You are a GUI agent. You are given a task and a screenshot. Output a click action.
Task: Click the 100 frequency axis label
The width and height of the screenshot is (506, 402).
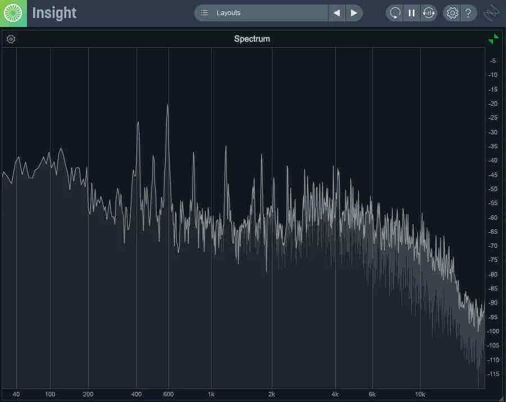(x=50, y=394)
